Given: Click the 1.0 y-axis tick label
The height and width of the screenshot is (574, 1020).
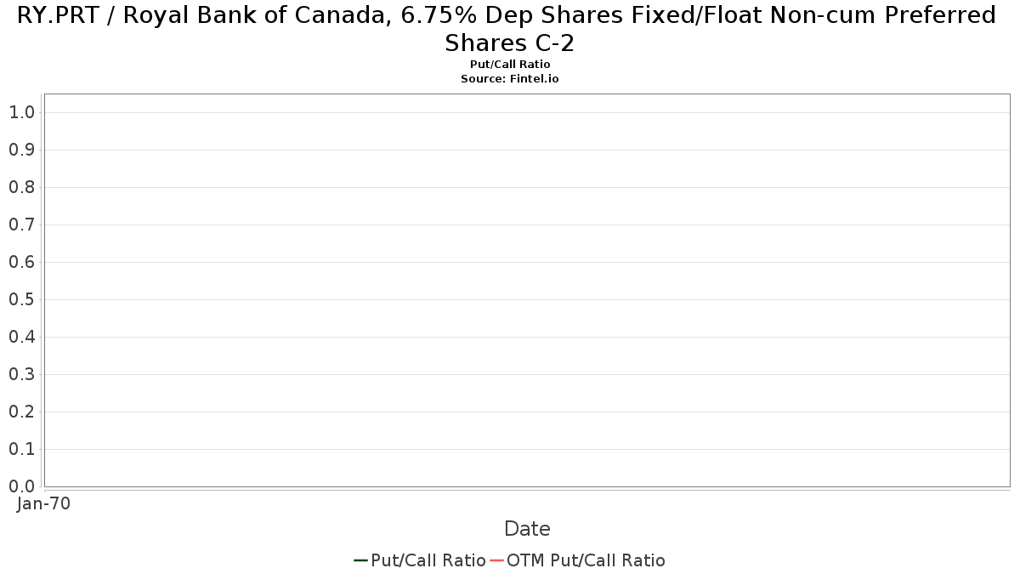Looking at the screenshot, I should pyautogui.click(x=21, y=112).
